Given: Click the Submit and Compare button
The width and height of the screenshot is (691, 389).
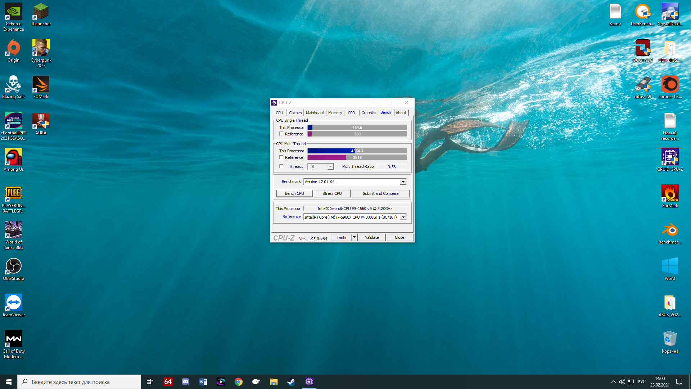Looking at the screenshot, I should tap(380, 193).
